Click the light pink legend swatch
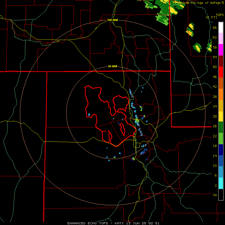This screenshot has width=225, height=225. 221,38
